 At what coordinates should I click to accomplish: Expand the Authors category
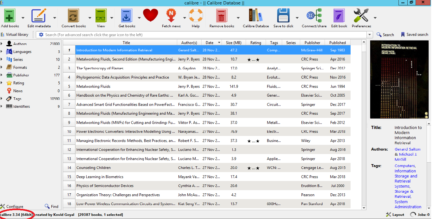point(2,44)
